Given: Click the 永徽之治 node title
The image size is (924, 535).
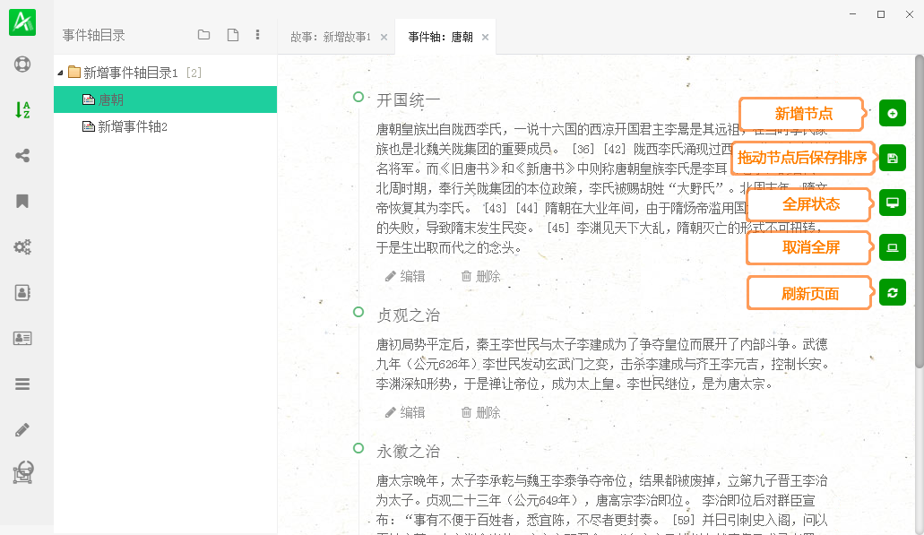Looking at the screenshot, I should tap(409, 452).
